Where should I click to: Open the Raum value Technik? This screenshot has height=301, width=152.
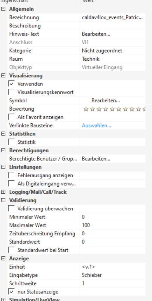point(113,59)
